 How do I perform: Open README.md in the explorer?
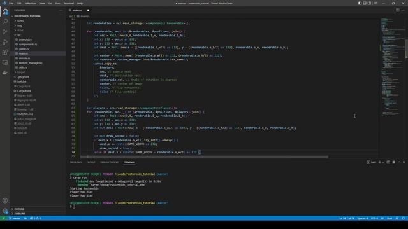[25, 114]
